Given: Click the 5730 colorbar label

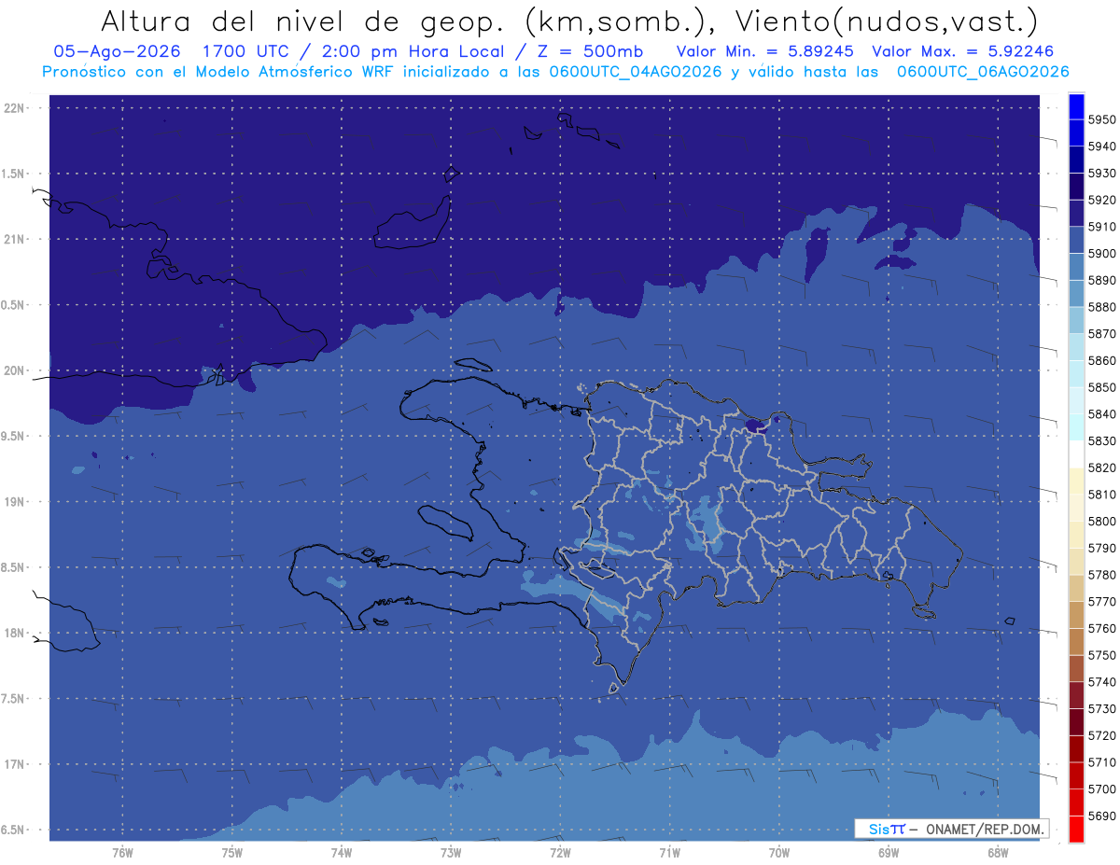Looking at the screenshot, I should click(x=1102, y=709).
